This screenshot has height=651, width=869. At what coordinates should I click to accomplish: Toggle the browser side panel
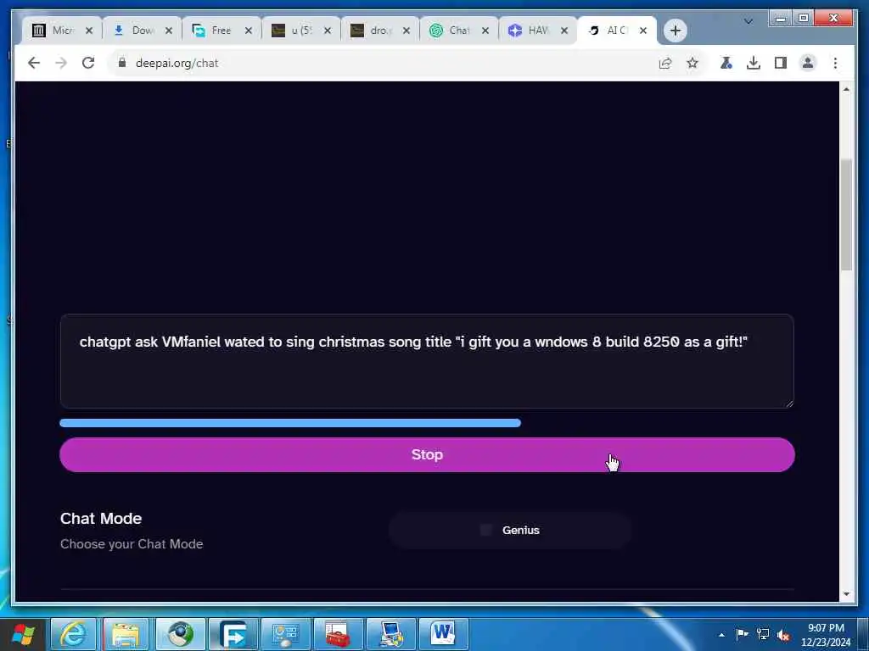click(781, 63)
